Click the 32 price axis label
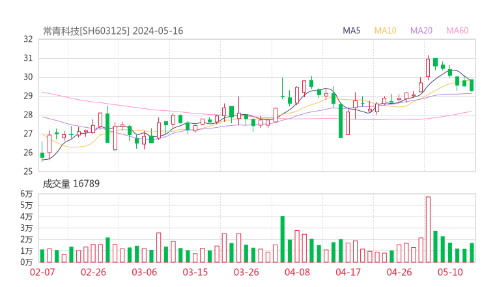This screenshot has height=287, width=482. coord(28,39)
